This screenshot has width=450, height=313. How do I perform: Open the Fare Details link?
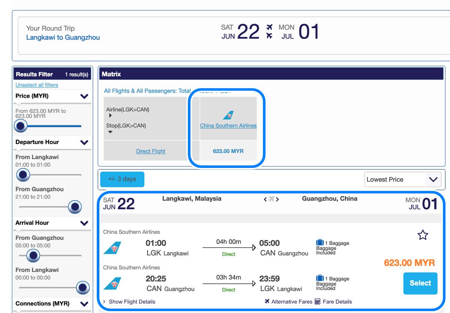(337, 301)
